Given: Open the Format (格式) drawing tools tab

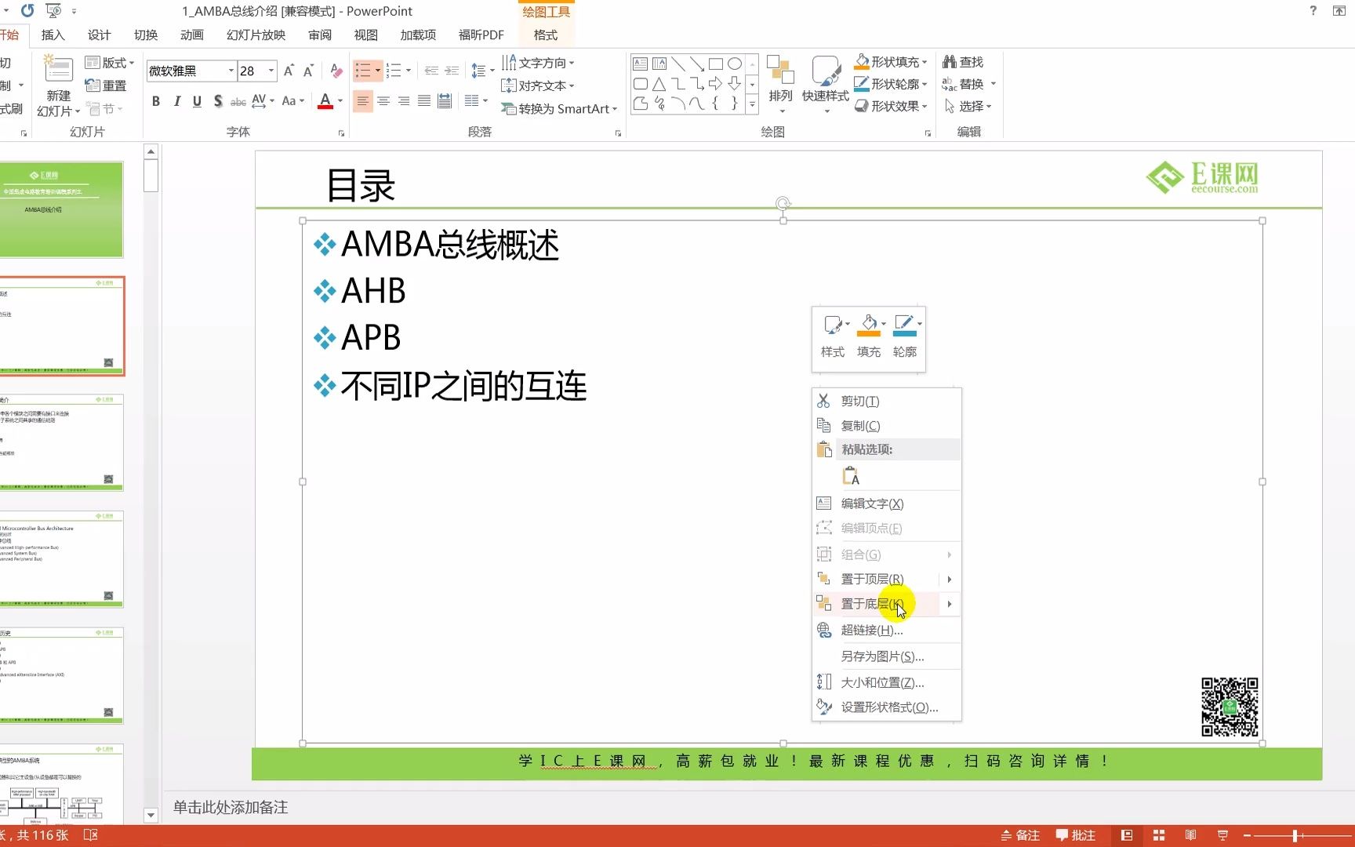Looking at the screenshot, I should [546, 35].
